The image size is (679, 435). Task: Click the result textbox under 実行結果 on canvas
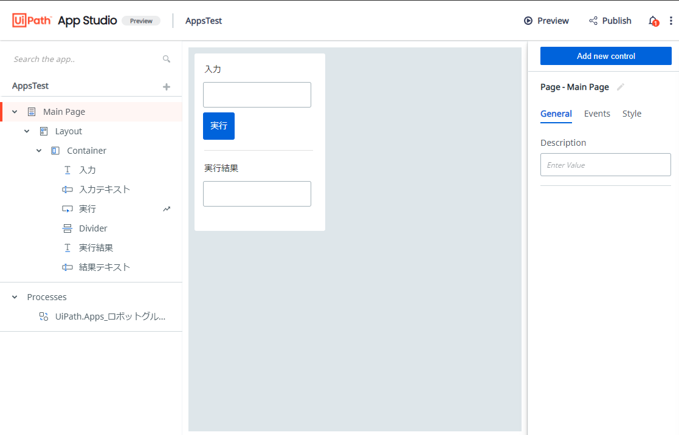[257, 193]
